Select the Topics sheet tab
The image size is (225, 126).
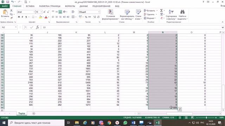tap(22, 113)
